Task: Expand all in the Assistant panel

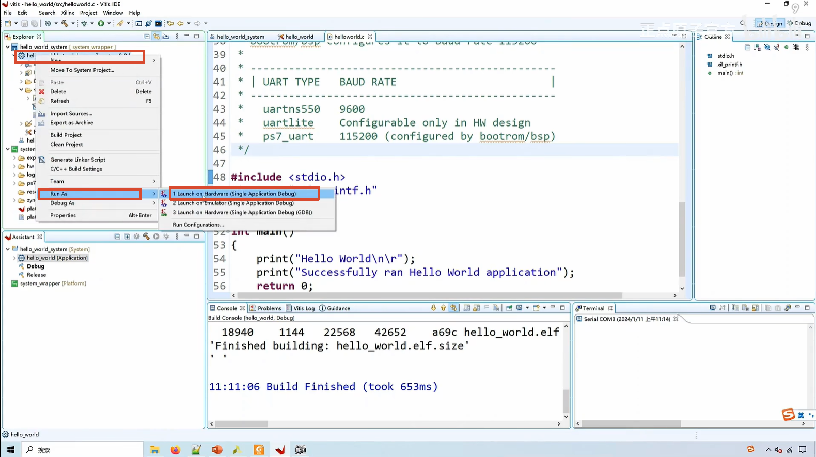Action: point(127,237)
